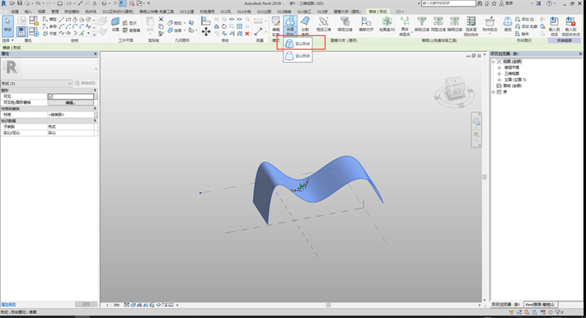
Task: Click the 包围盒3D green cube icon
Action: coord(387,25)
